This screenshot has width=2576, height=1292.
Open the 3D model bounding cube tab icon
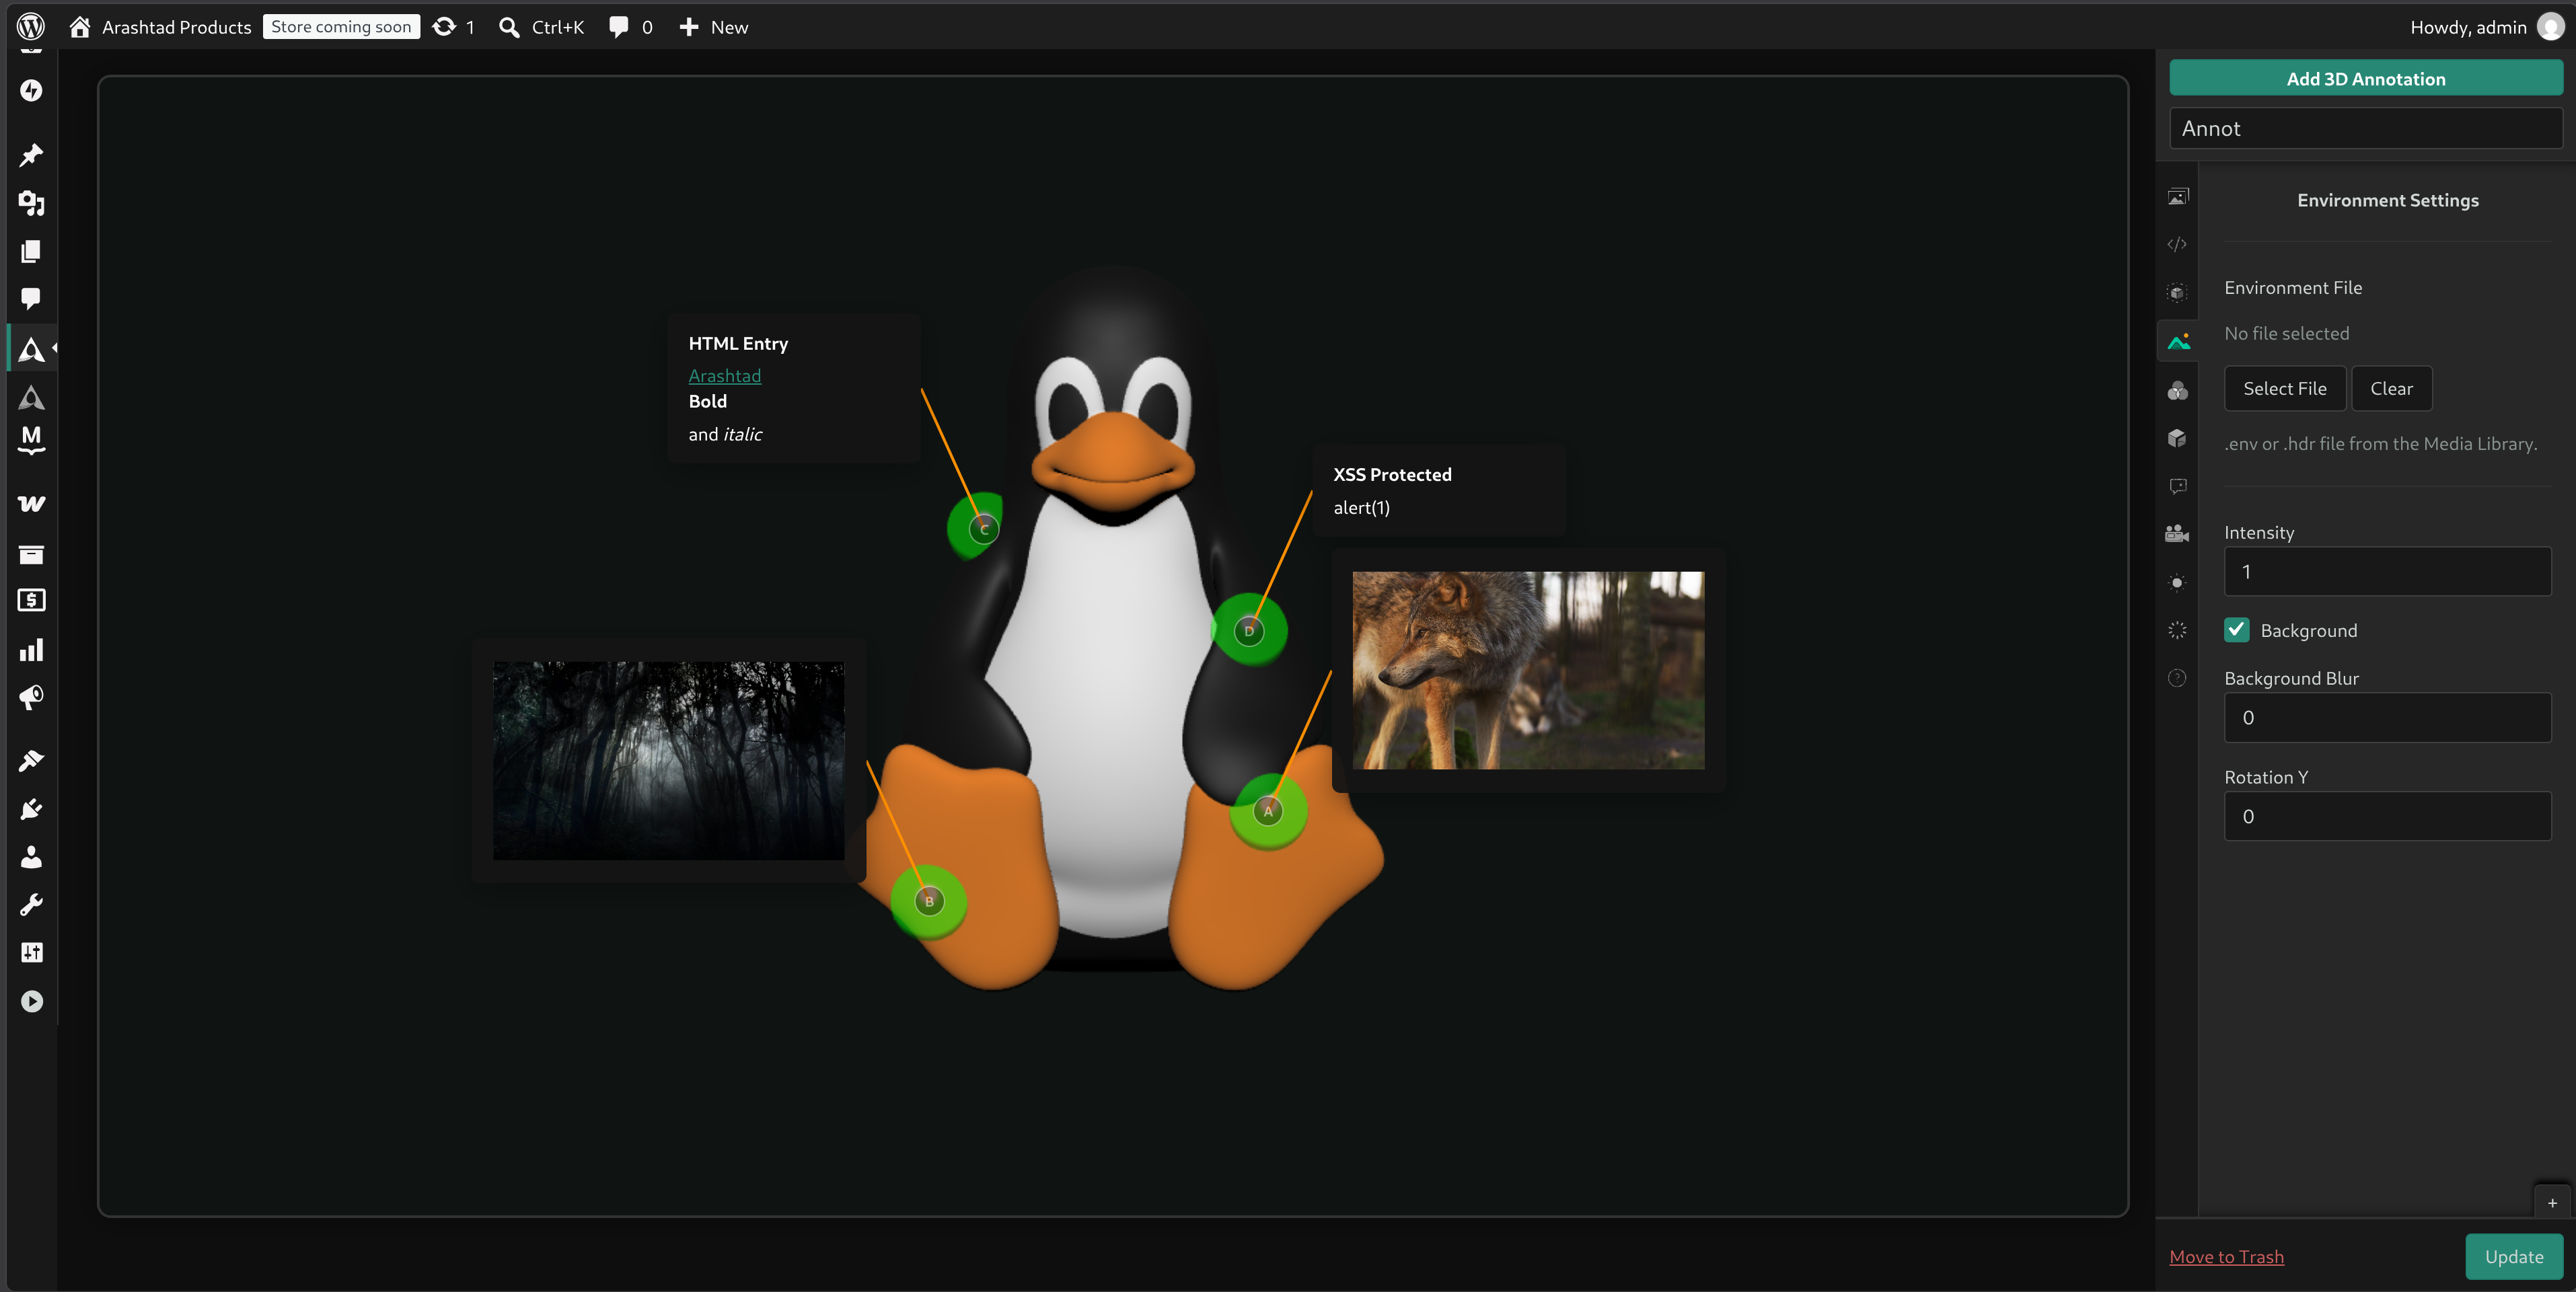click(2177, 293)
